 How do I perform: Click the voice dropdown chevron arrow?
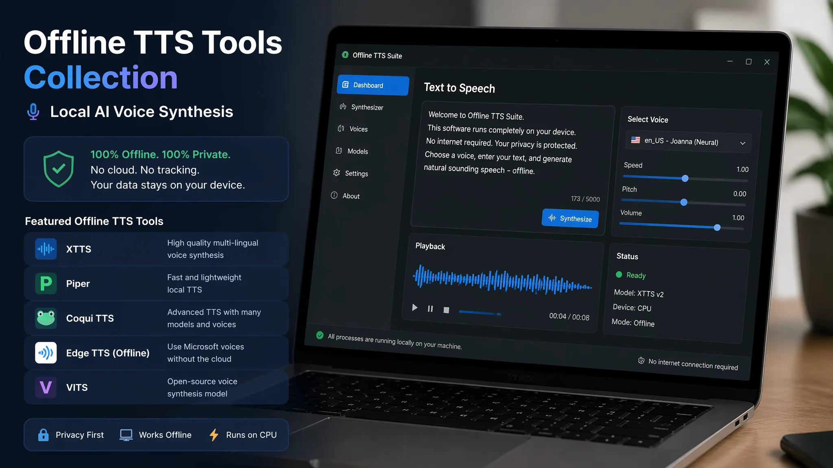tap(743, 143)
